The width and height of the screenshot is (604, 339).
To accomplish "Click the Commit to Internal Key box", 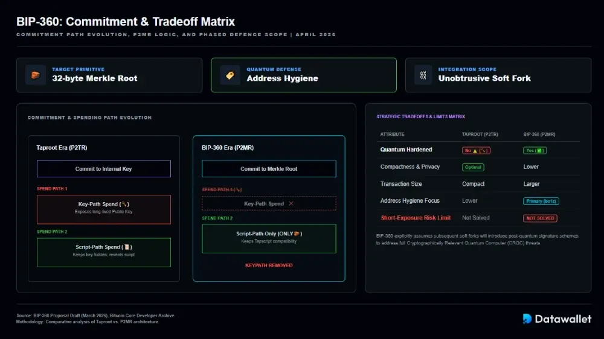I will (x=104, y=168).
